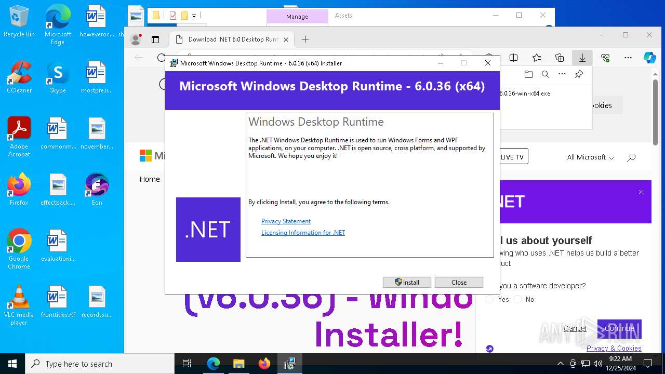Click the Edge page vertical scrollbar
Screen dimensions: 665x374
[655, 112]
